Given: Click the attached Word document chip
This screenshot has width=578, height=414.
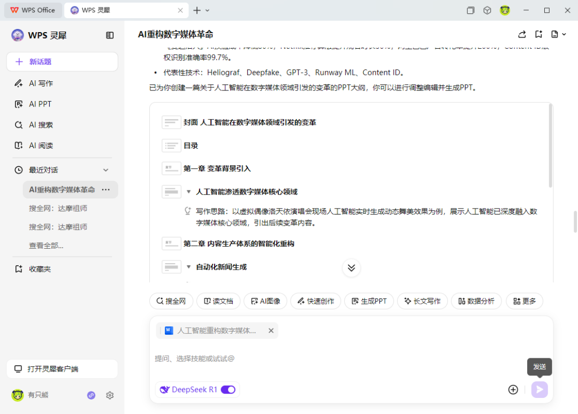Looking at the screenshot, I should click(x=217, y=331).
